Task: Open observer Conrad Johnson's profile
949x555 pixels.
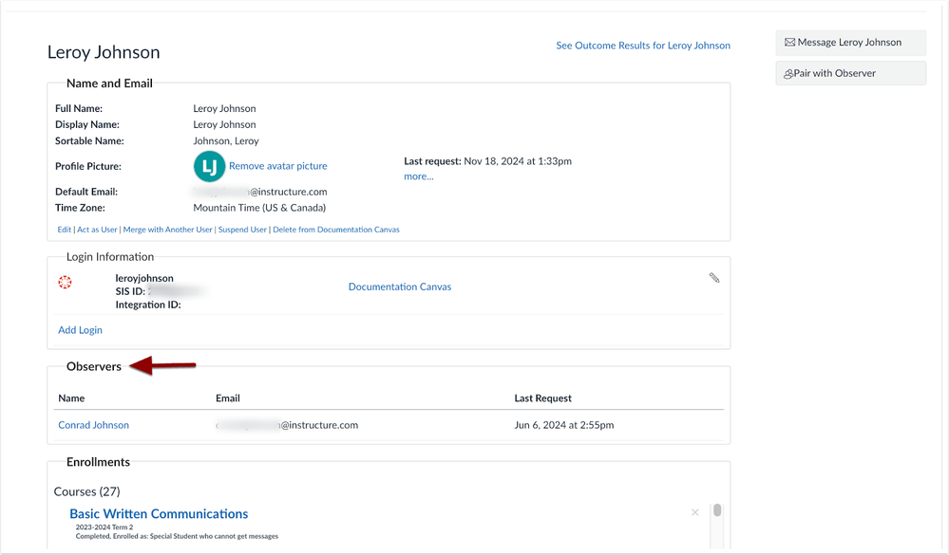Action: (93, 425)
